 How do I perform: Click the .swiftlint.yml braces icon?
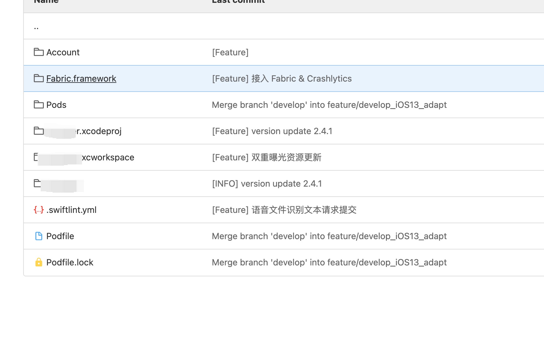38,210
